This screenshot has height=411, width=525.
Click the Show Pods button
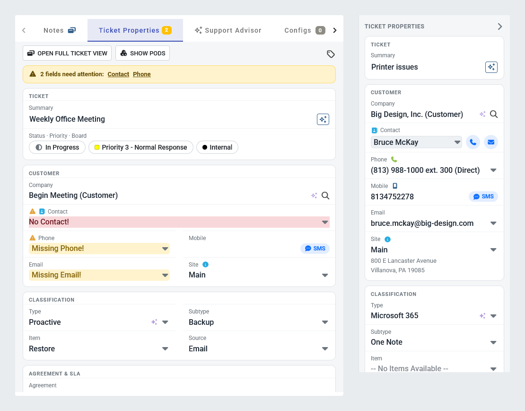coord(143,54)
